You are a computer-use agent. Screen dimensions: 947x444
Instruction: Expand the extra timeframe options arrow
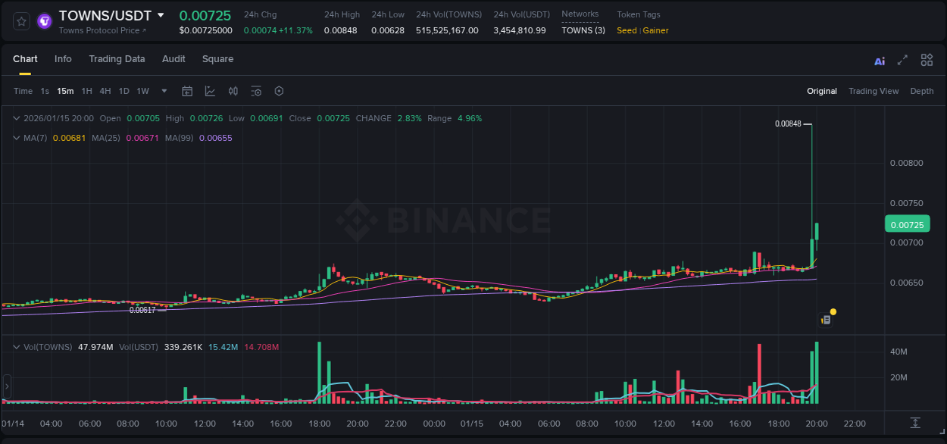[163, 91]
